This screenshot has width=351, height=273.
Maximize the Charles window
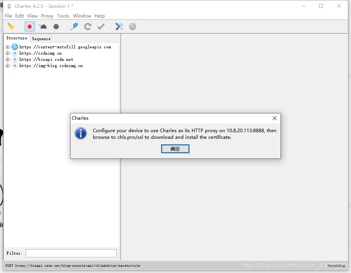[321, 6]
